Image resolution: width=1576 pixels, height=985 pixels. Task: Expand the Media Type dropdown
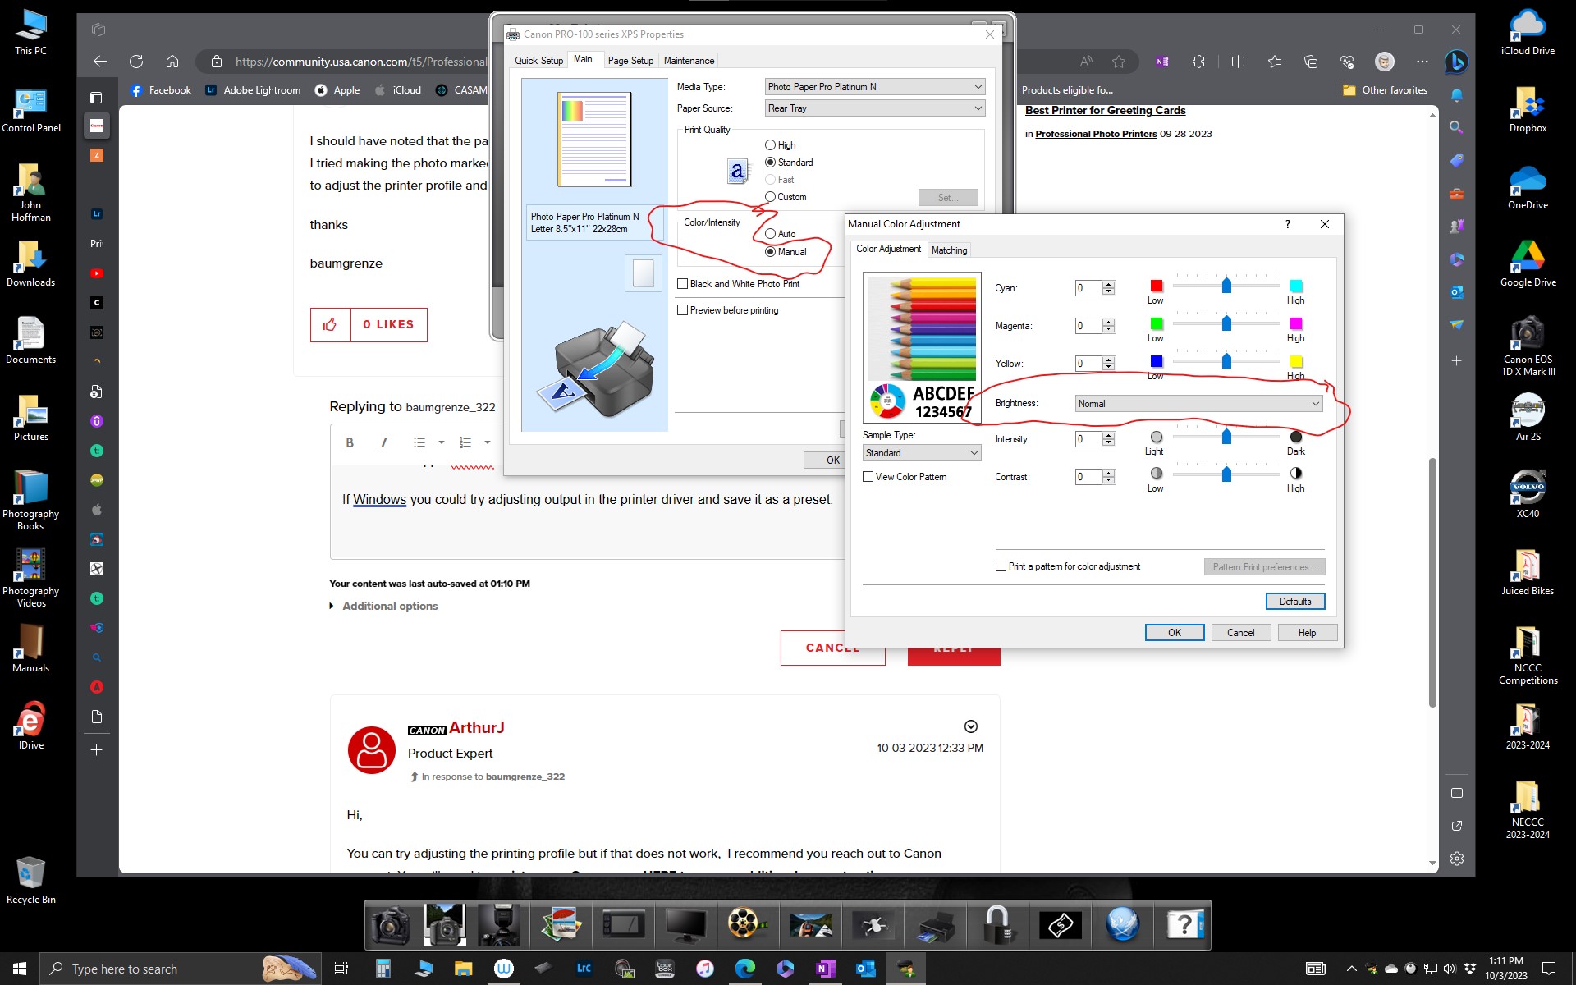(874, 87)
